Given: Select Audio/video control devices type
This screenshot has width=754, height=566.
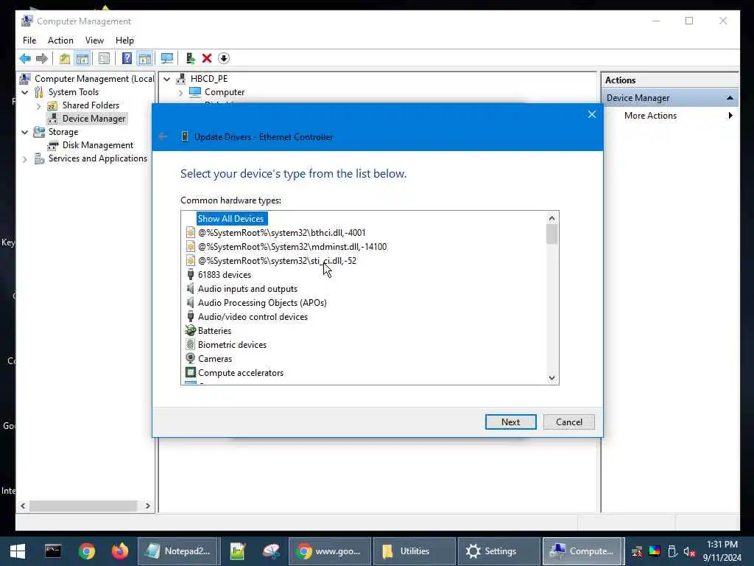Looking at the screenshot, I should [253, 317].
